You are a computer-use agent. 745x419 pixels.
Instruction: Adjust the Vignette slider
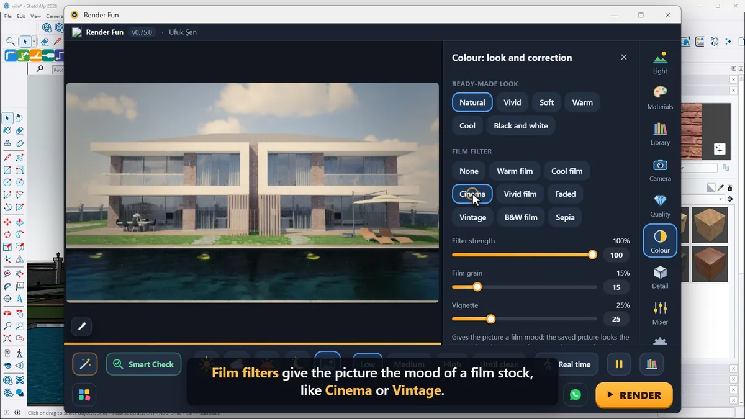524,319
